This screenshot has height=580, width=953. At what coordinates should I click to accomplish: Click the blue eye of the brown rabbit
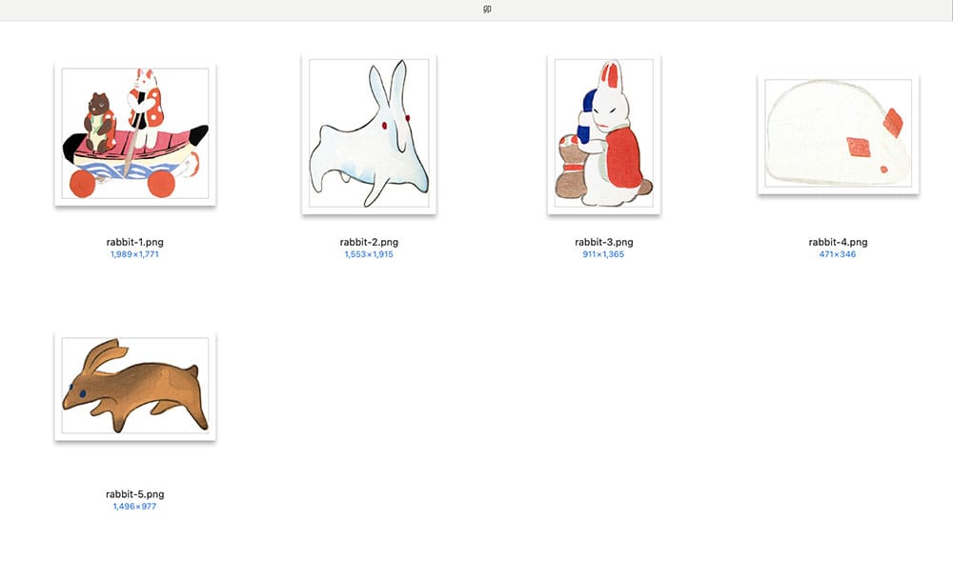point(82,392)
